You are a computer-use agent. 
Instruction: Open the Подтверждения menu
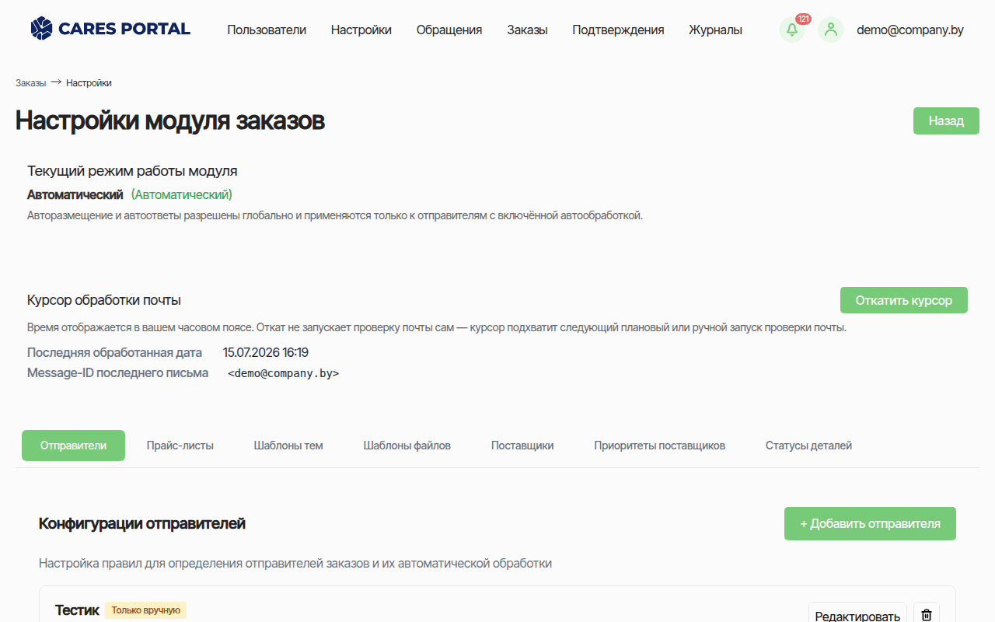[x=618, y=30]
